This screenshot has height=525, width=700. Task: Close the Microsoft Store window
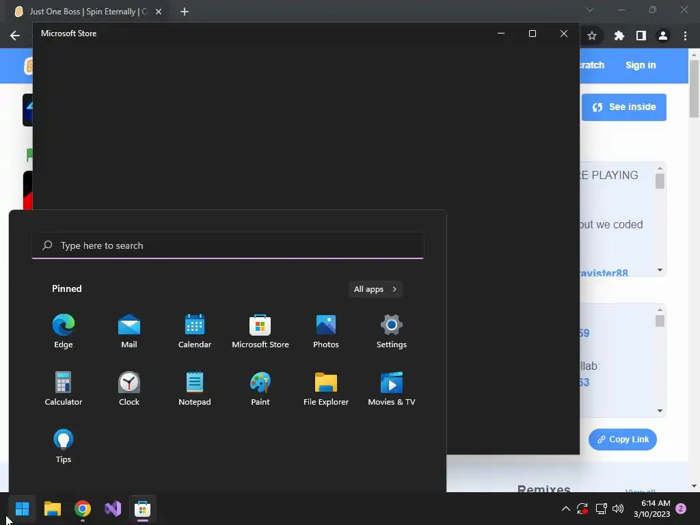[x=564, y=33]
